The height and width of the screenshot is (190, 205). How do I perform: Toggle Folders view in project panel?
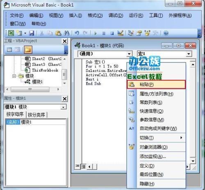[28, 49]
